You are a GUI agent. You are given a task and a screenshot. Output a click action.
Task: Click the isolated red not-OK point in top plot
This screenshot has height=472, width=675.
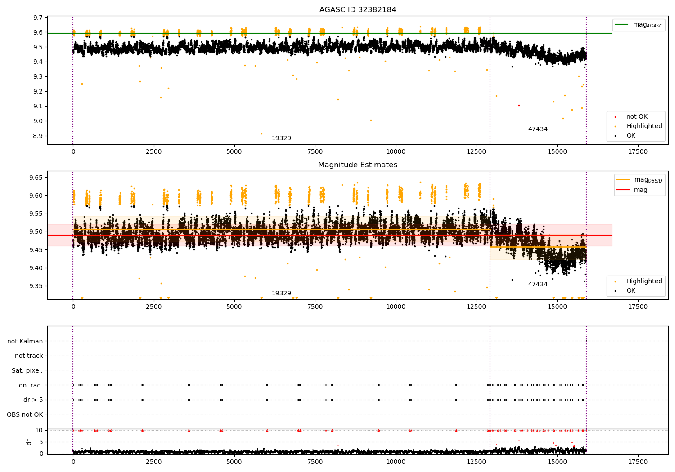click(x=519, y=105)
